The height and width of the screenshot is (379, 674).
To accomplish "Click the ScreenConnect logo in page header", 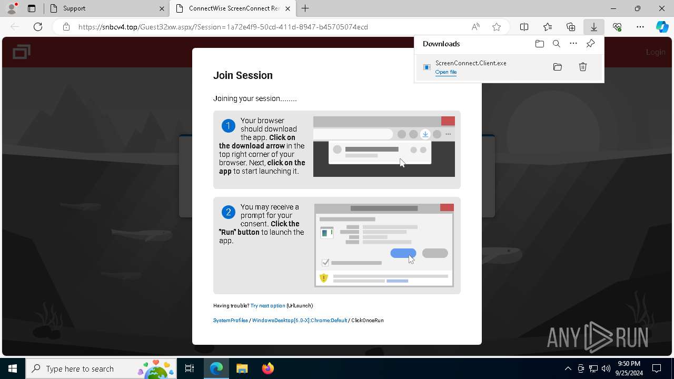I will [x=22, y=52].
